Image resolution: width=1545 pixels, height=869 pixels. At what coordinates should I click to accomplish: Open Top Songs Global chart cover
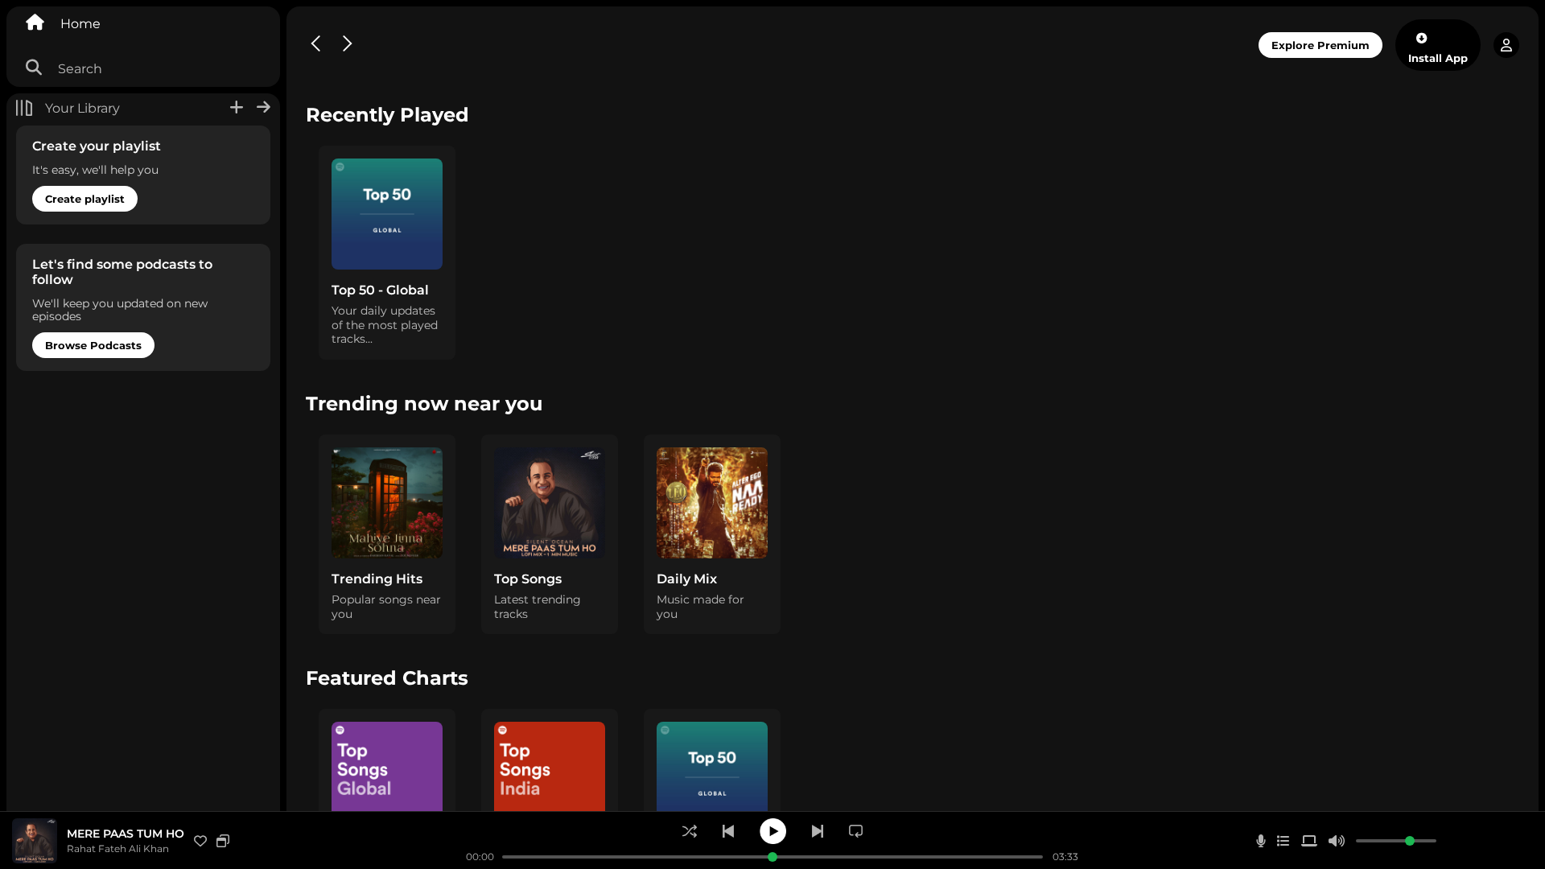[x=387, y=766]
